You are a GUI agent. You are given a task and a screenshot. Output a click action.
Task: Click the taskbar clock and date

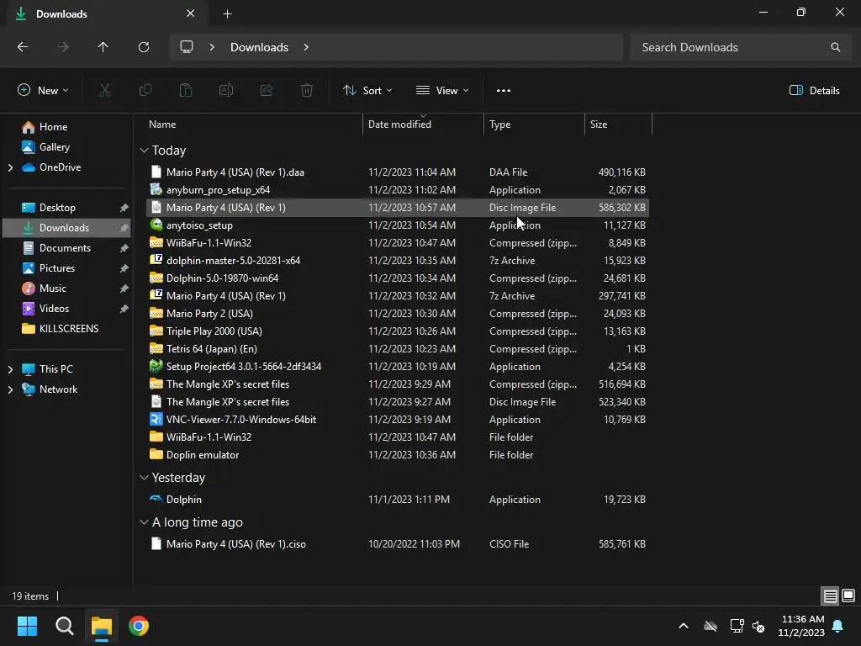(x=801, y=626)
